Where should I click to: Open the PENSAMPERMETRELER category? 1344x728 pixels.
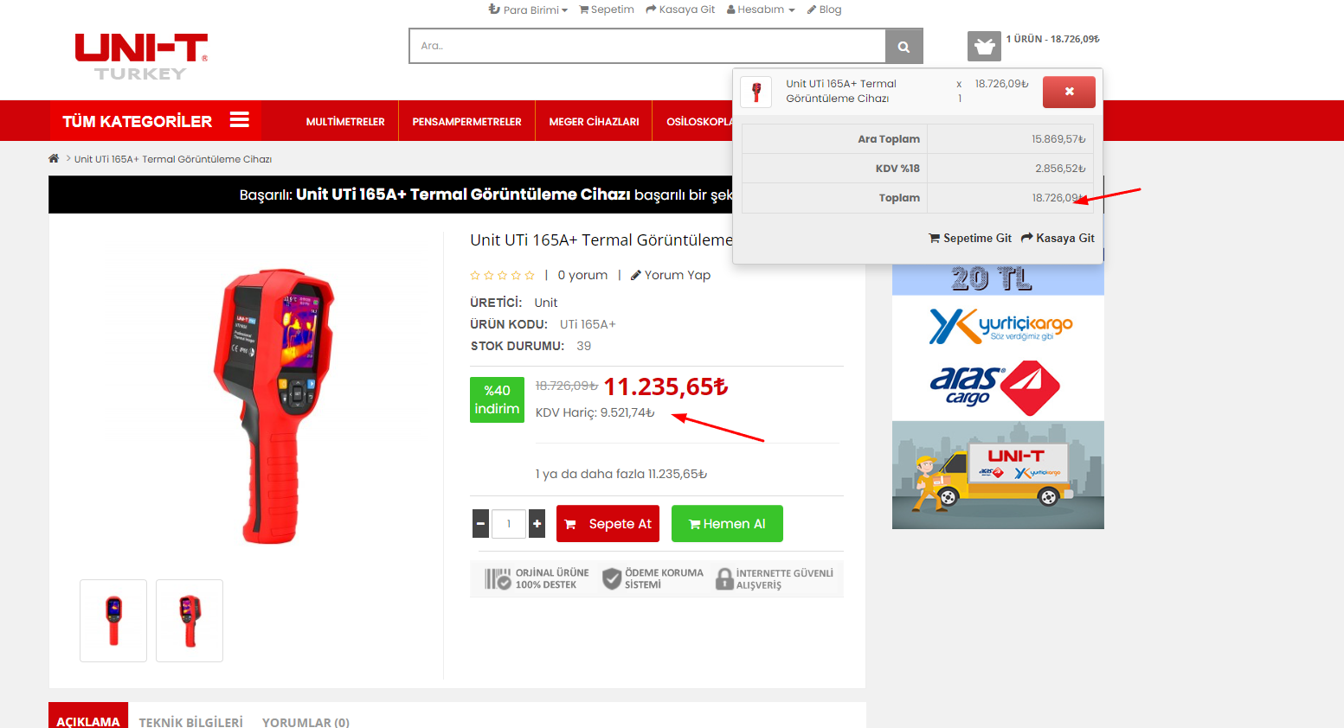coord(466,122)
